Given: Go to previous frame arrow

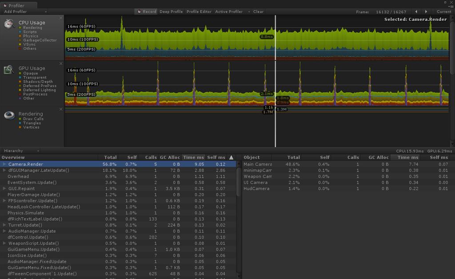Looking at the screenshot, I should tap(416, 12).
